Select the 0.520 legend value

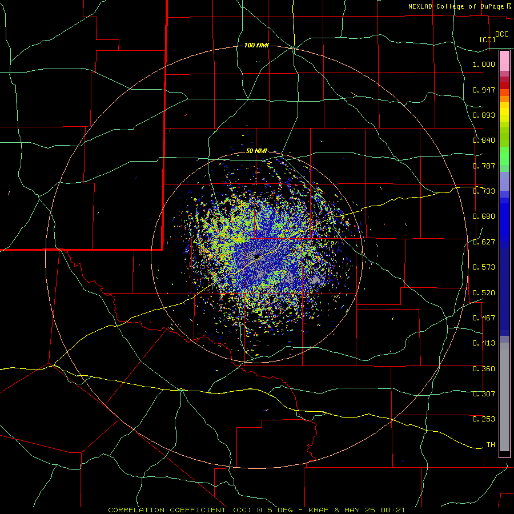484,293
